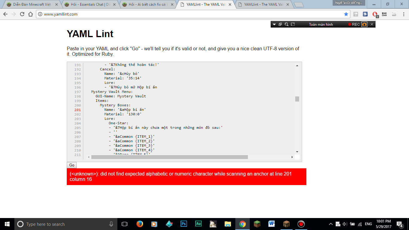Screen dimensions: 409x230
Task: Open the screen recorder taskbar icon
Action: 301,224
